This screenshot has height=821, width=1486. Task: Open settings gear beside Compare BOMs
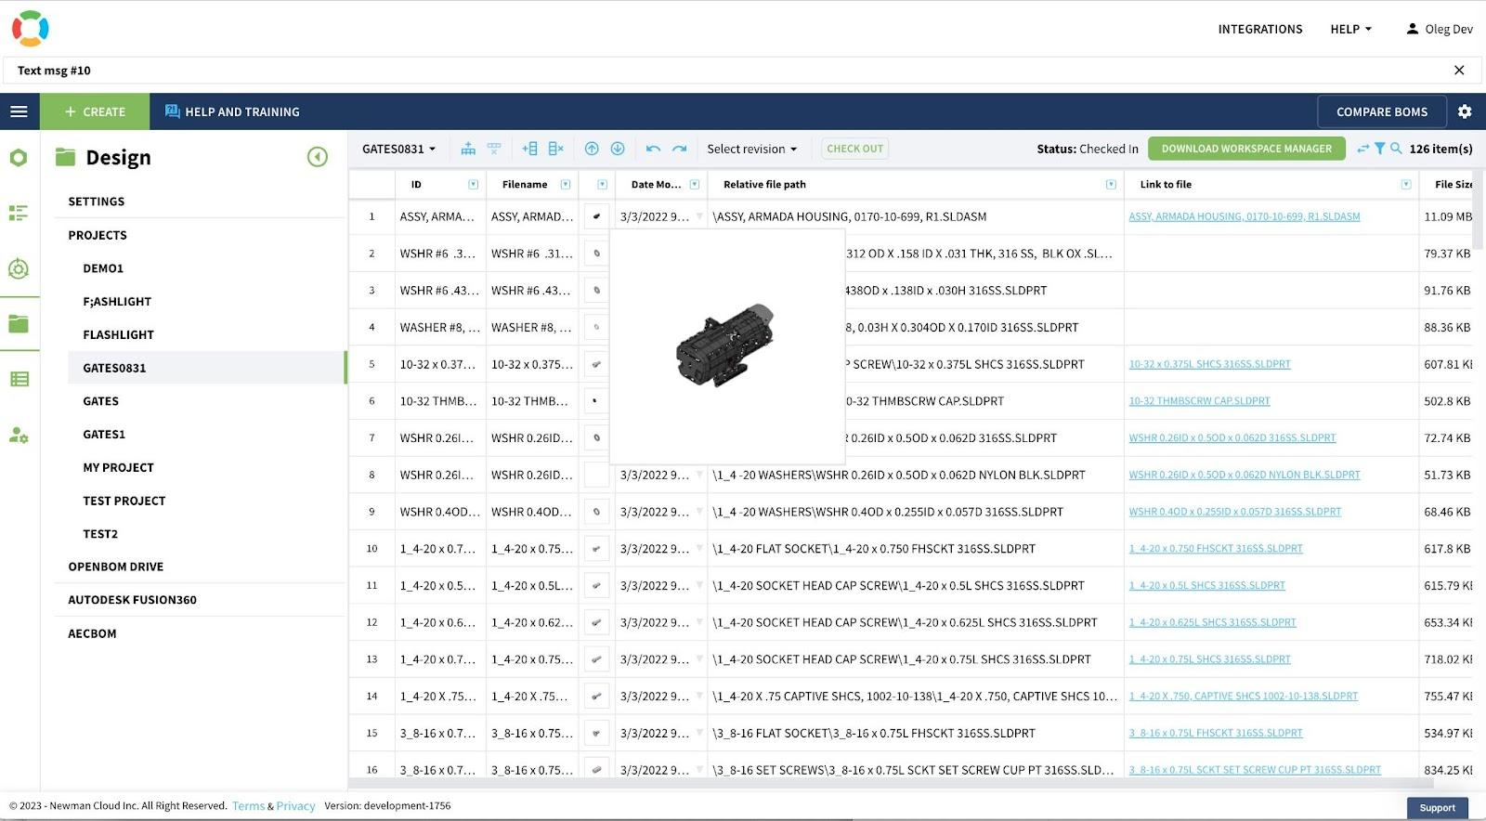point(1465,111)
